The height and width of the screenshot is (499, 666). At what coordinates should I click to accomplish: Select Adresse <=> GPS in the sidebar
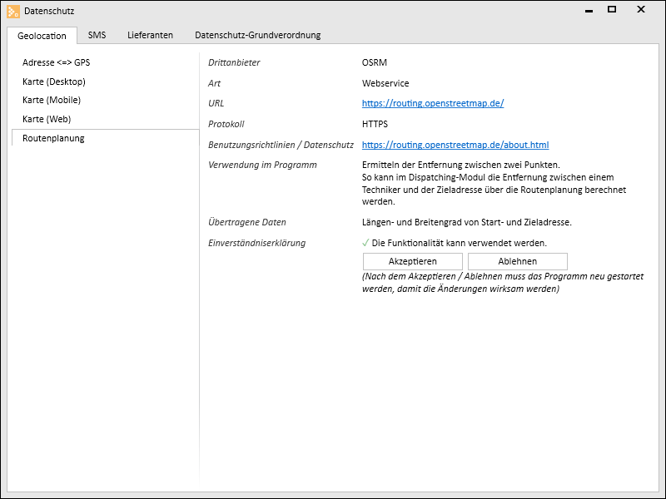tap(56, 62)
